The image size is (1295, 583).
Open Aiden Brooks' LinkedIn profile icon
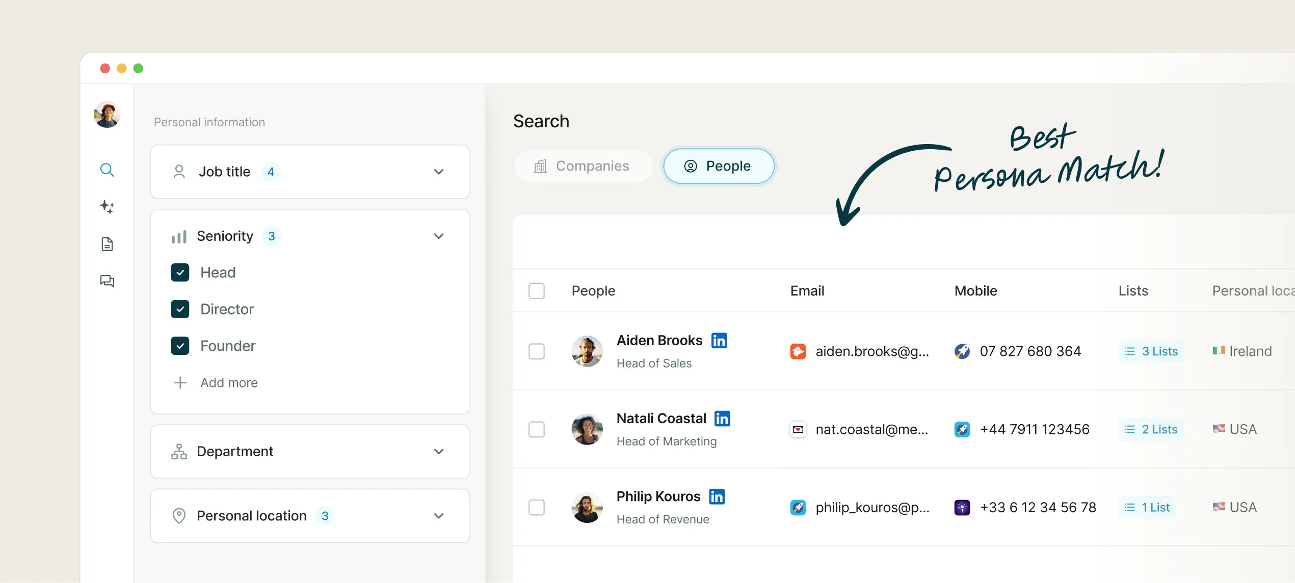click(719, 340)
